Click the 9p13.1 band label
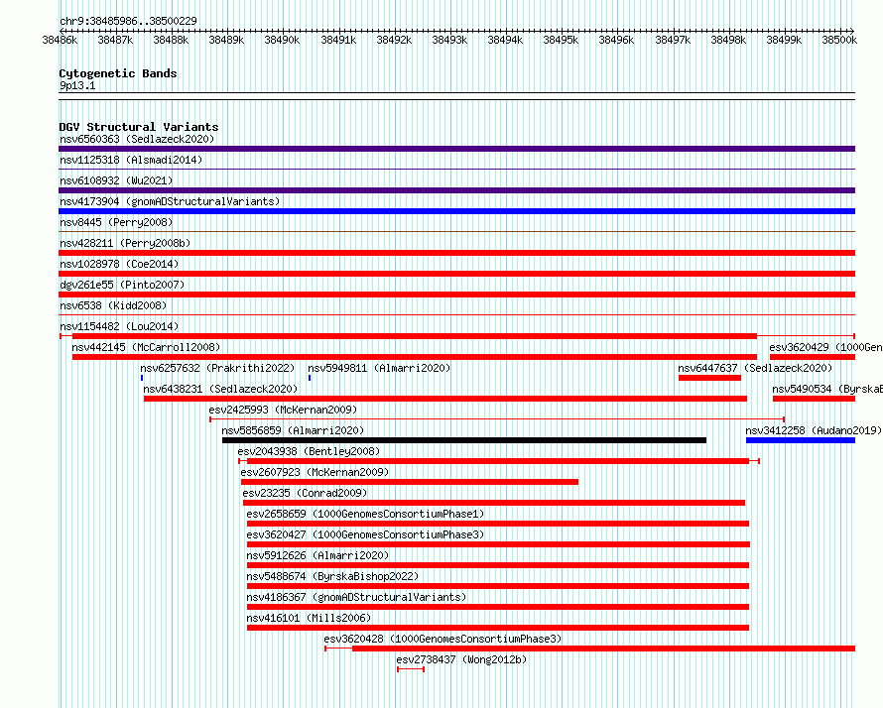Image resolution: width=883 pixels, height=708 pixels. tap(77, 85)
